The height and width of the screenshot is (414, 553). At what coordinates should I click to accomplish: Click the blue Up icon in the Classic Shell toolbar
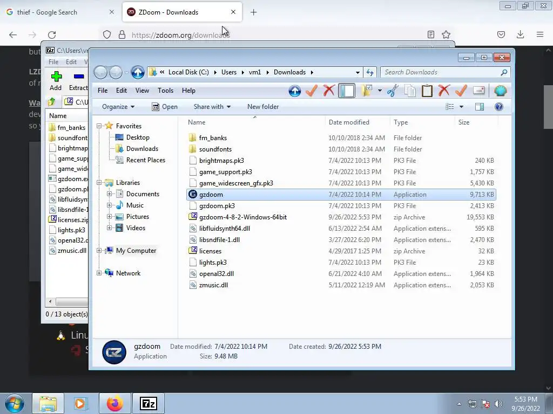coord(294,91)
